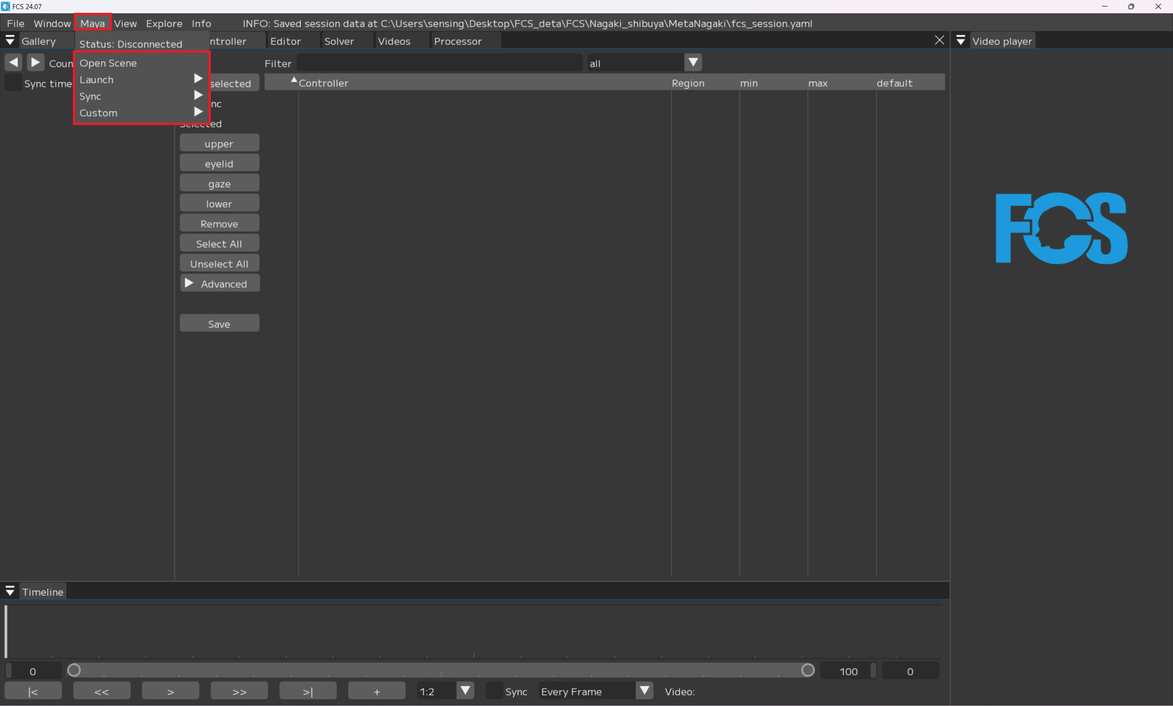Jump to last frame button
This screenshot has width=1173, height=706.
coord(308,691)
